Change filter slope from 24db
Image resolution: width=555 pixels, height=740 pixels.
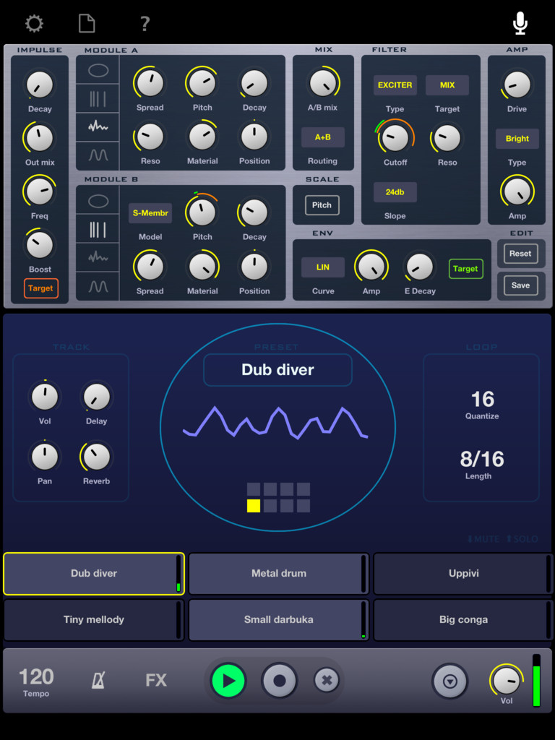[x=395, y=192]
